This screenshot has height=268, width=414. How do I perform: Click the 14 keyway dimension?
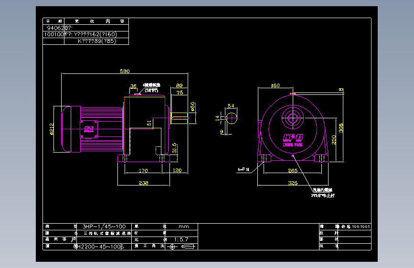[x=217, y=118]
